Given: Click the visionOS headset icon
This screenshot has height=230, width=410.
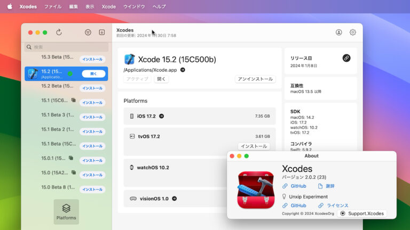Looking at the screenshot, I should pos(133,199).
